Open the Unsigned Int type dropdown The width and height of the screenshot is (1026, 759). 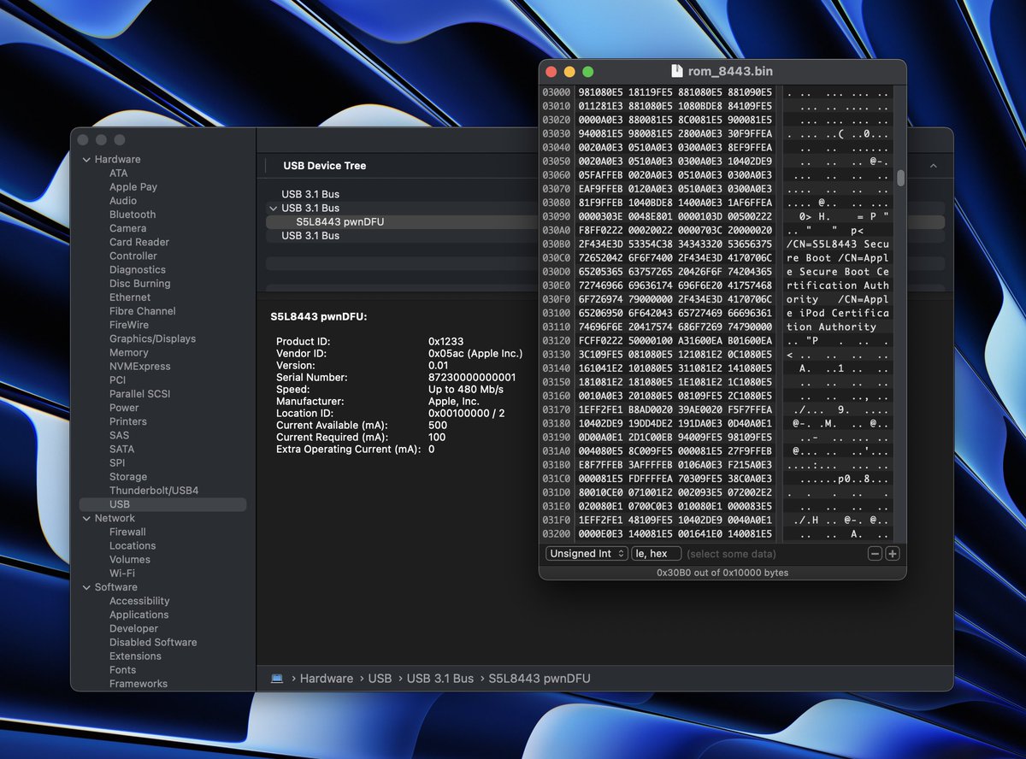point(586,553)
